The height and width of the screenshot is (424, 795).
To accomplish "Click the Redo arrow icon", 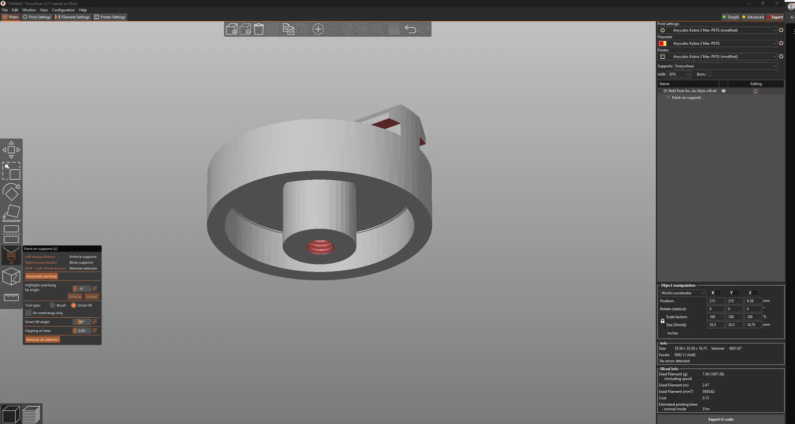I will pos(424,29).
